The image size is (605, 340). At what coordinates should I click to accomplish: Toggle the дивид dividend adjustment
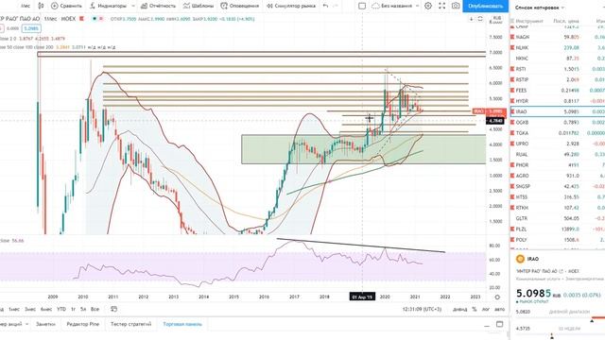point(459,309)
